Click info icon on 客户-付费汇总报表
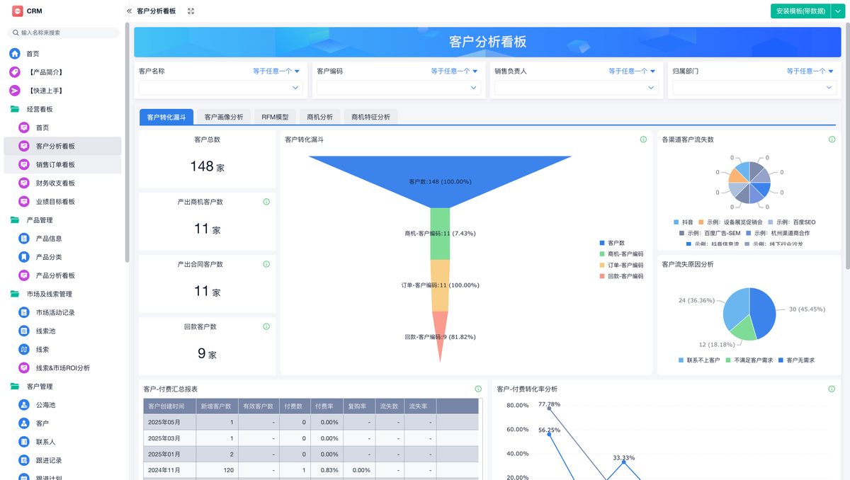This screenshot has width=850, height=480. 478,389
